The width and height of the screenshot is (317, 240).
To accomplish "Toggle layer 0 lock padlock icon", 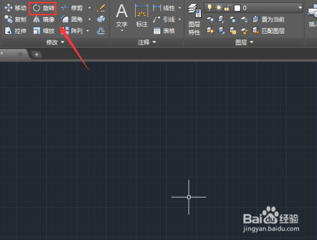I will [228, 8].
